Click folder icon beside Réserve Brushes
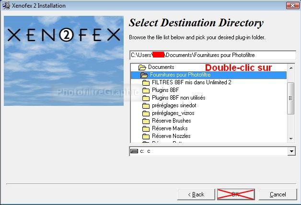The height and width of the screenshot is (205, 301). coord(146,121)
